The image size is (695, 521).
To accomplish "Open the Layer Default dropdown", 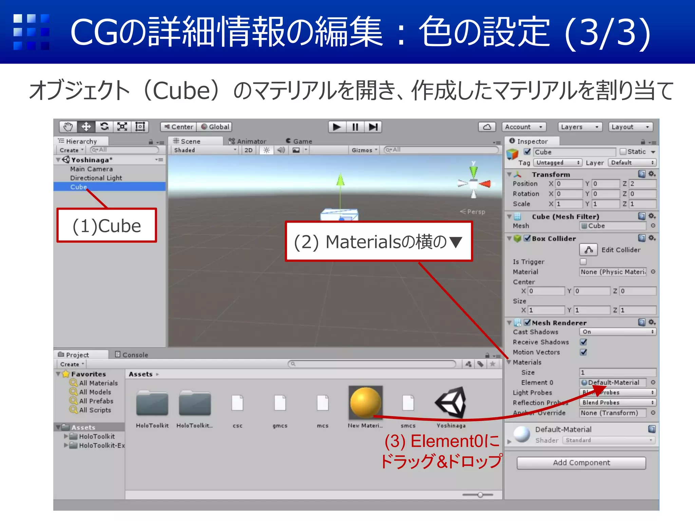I will click(x=632, y=162).
